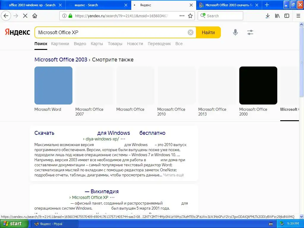Click the Яндекс logo

click(18, 32)
